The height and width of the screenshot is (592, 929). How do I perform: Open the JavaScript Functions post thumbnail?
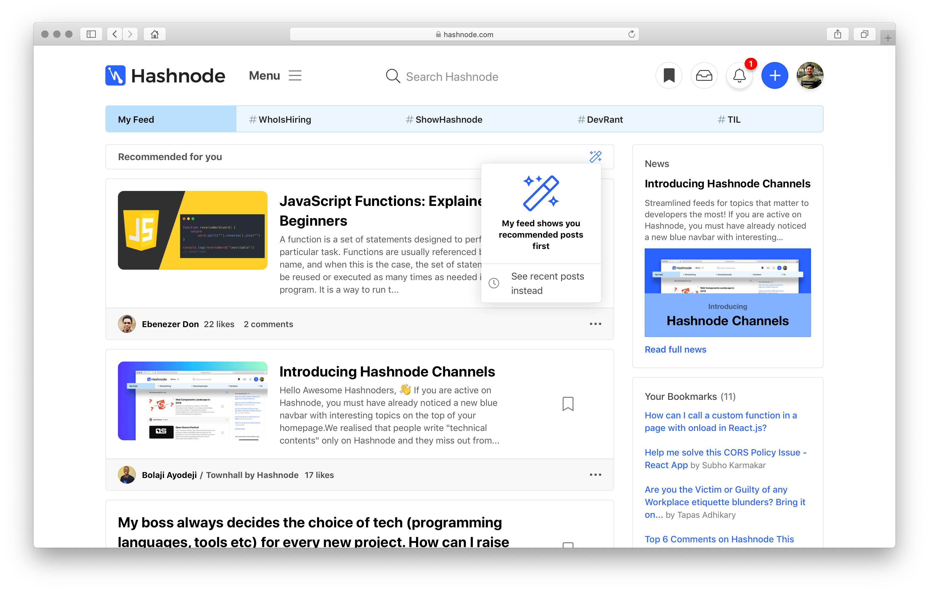(x=192, y=230)
